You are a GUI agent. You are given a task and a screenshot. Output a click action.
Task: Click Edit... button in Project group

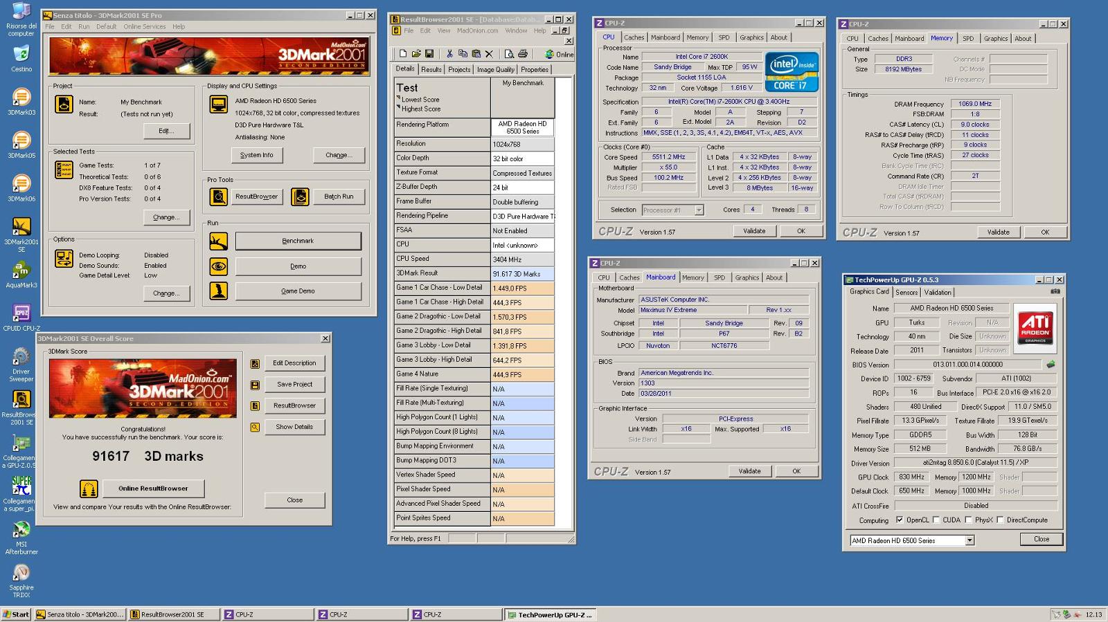pos(166,131)
